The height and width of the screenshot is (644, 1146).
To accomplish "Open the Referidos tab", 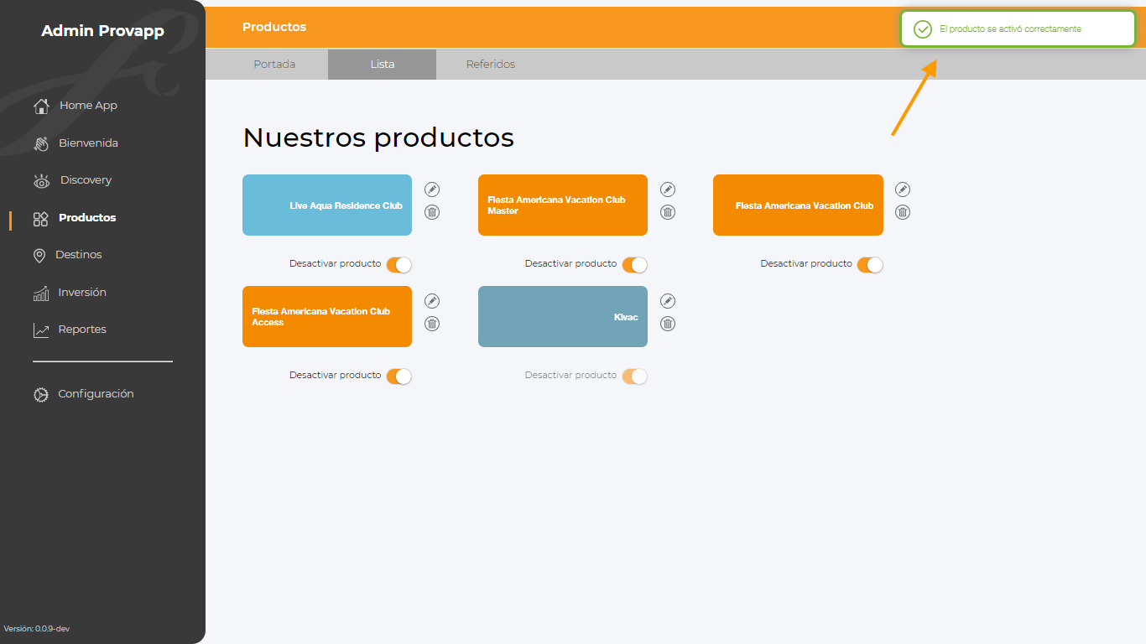I will [x=491, y=65].
